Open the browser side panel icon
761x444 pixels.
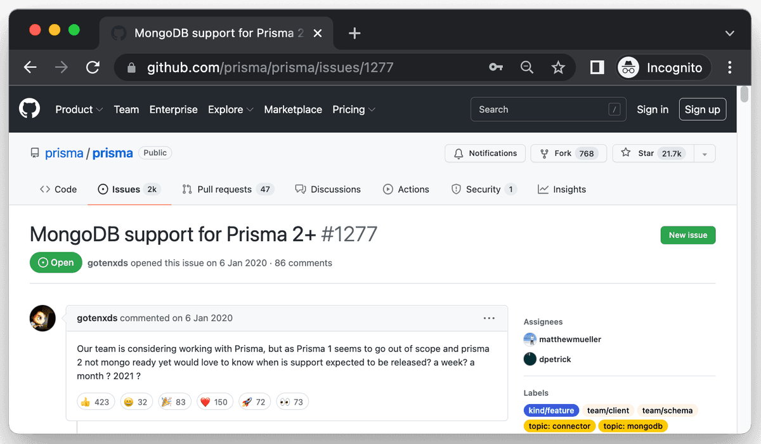click(597, 67)
